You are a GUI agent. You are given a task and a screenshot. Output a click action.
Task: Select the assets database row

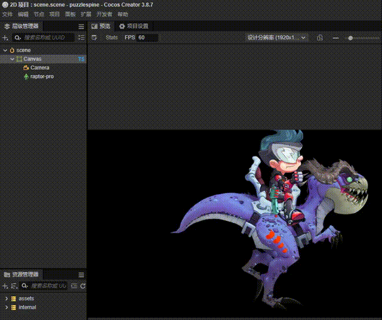(43, 299)
